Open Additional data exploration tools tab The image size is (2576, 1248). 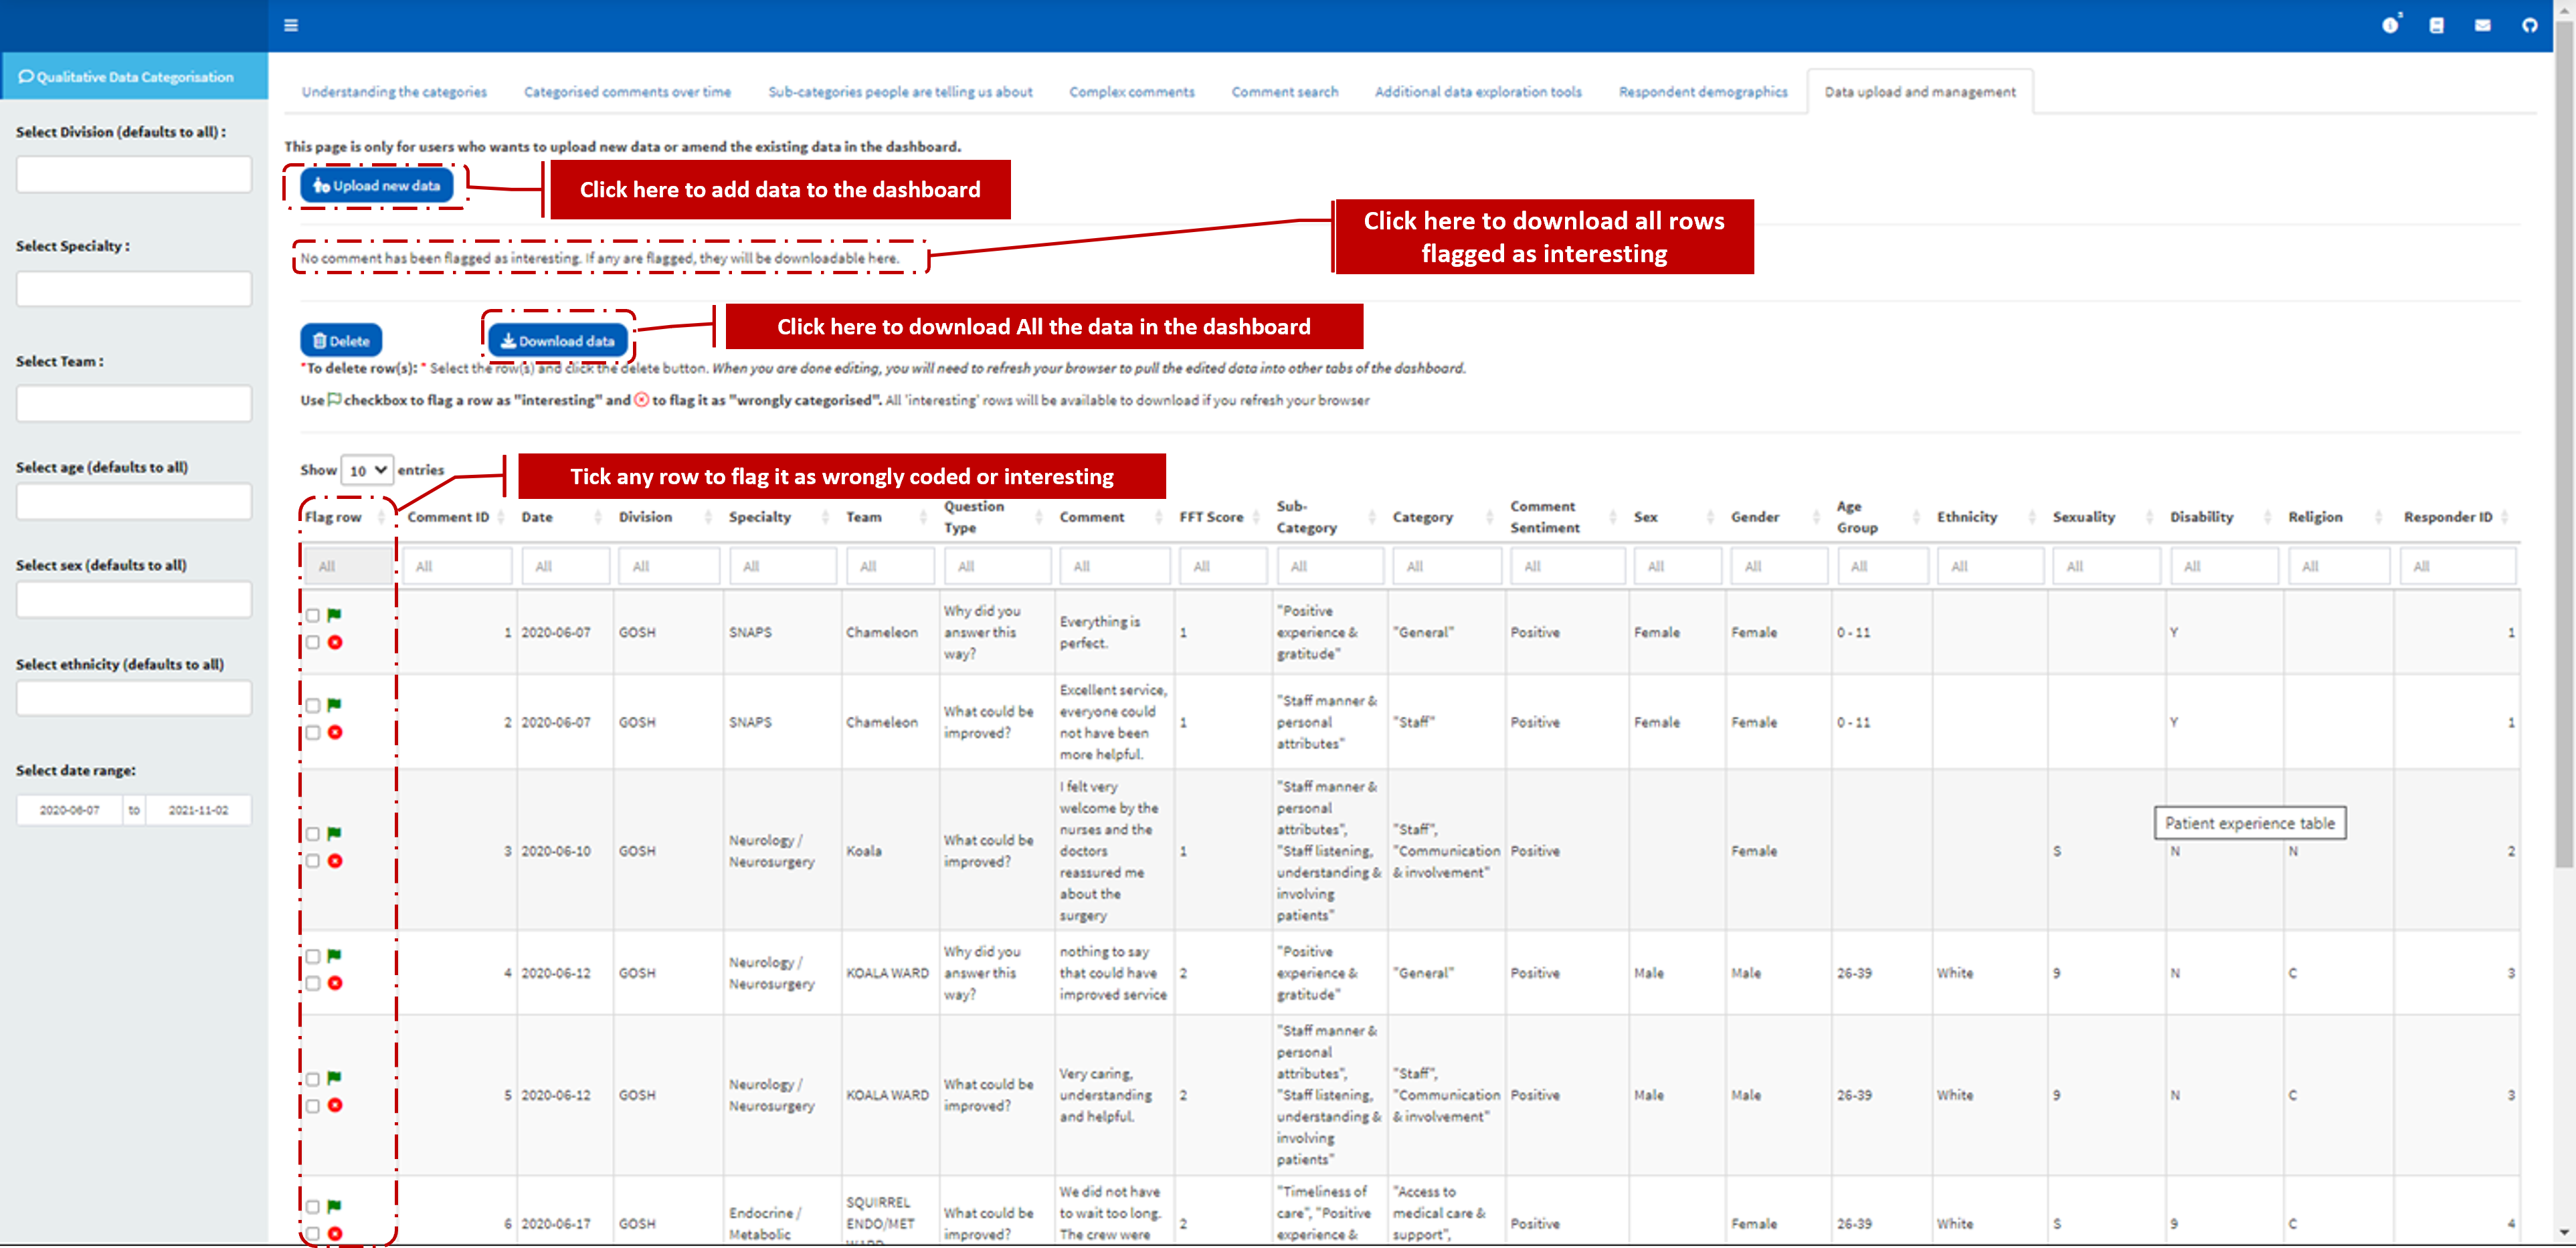point(1477,92)
